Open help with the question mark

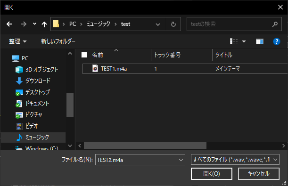pos(276,41)
